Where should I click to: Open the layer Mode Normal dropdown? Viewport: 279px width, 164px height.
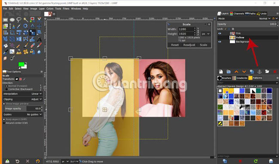click(265, 18)
